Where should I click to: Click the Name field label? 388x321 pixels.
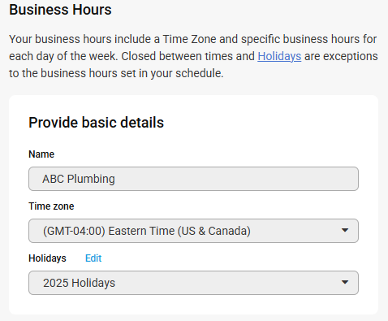41,154
